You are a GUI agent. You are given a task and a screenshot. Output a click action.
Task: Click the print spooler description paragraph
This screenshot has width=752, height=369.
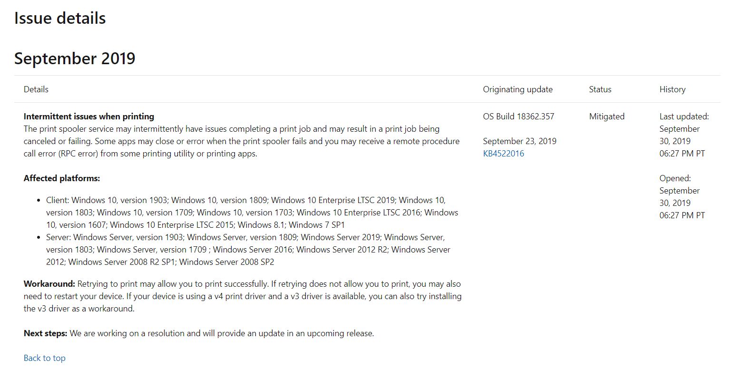pyautogui.click(x=242, y=141)
